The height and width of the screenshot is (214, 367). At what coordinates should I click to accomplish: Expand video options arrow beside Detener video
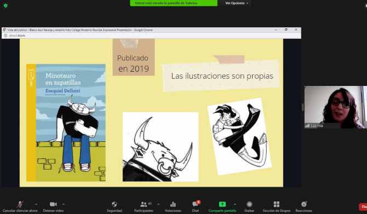pos(64,204)
